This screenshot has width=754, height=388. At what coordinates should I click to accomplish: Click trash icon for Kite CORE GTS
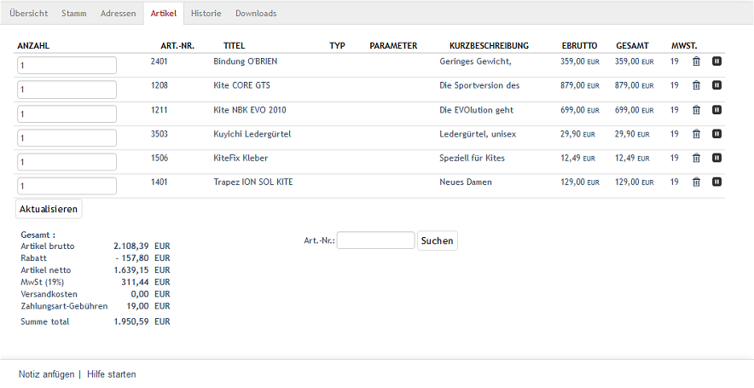coord(696,85)
